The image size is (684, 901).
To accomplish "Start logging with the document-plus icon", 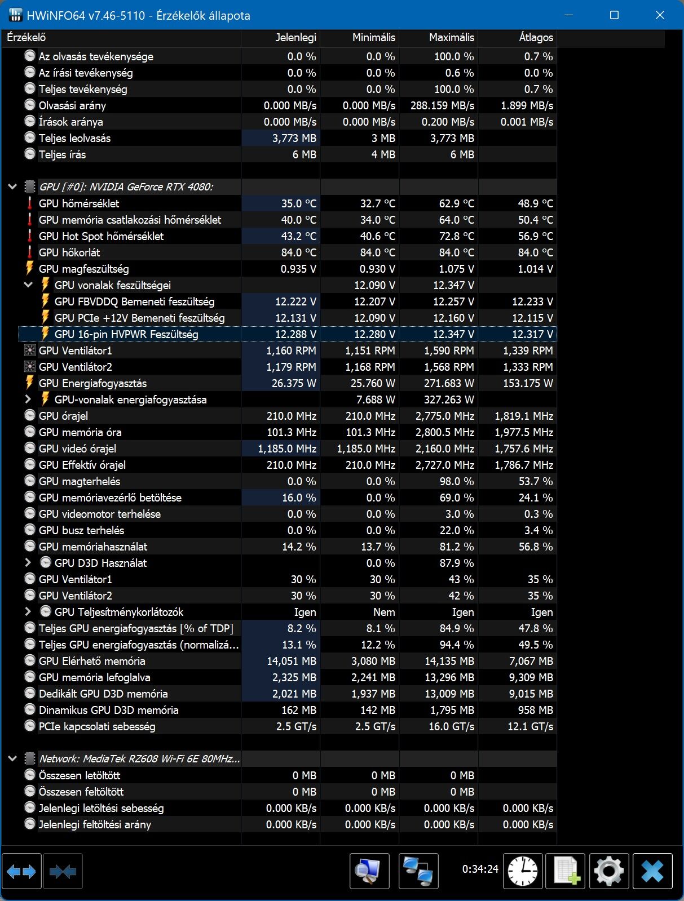I will pos(566,871).
